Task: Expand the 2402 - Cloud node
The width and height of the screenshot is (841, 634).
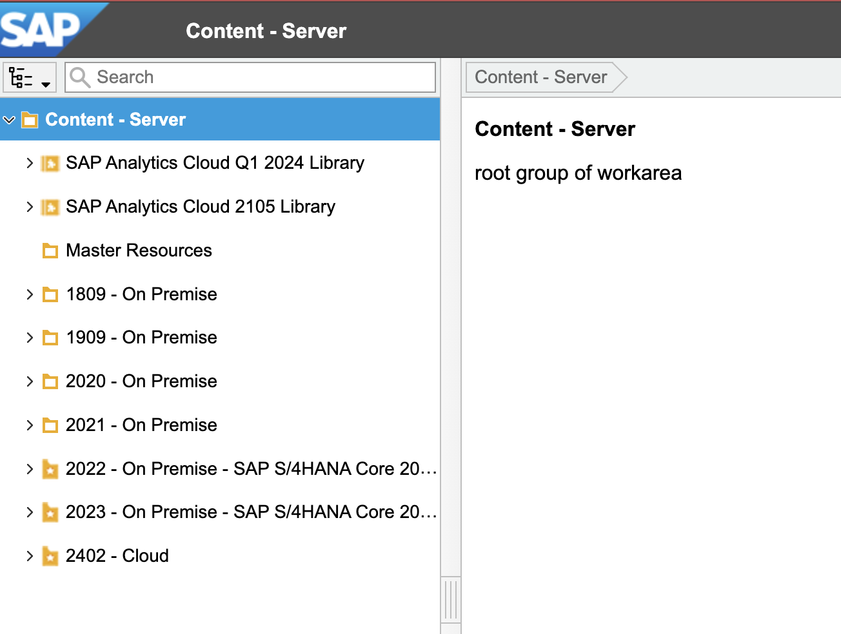Action: click(x=30, y=556)
